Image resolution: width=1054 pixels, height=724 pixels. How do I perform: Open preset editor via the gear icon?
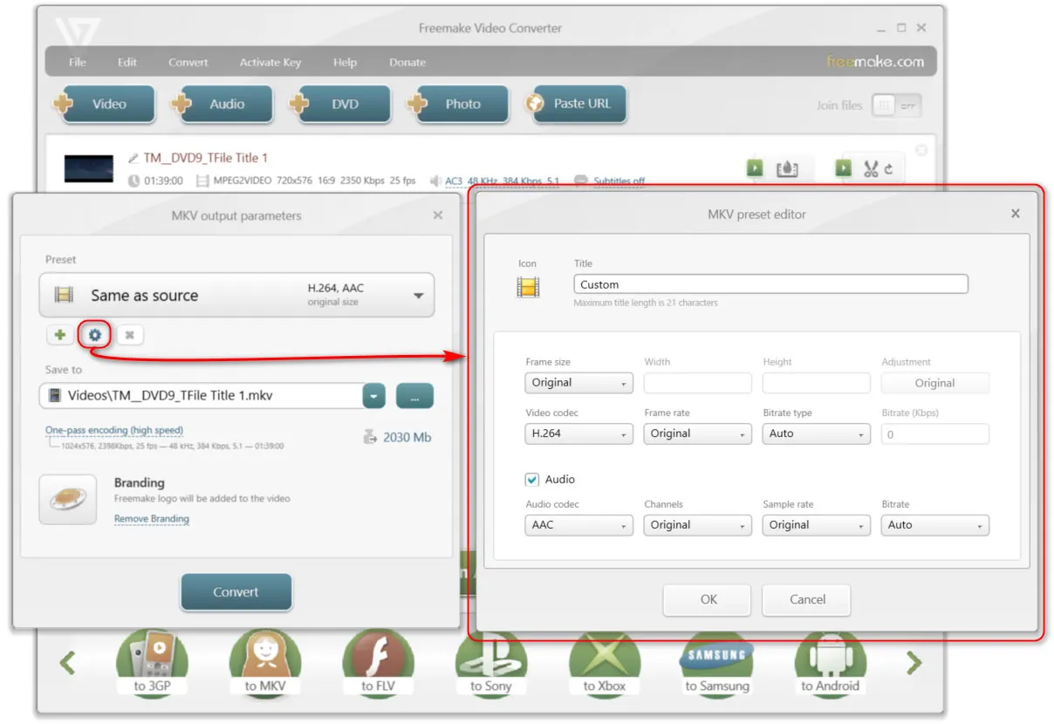[x=94, y=334]
